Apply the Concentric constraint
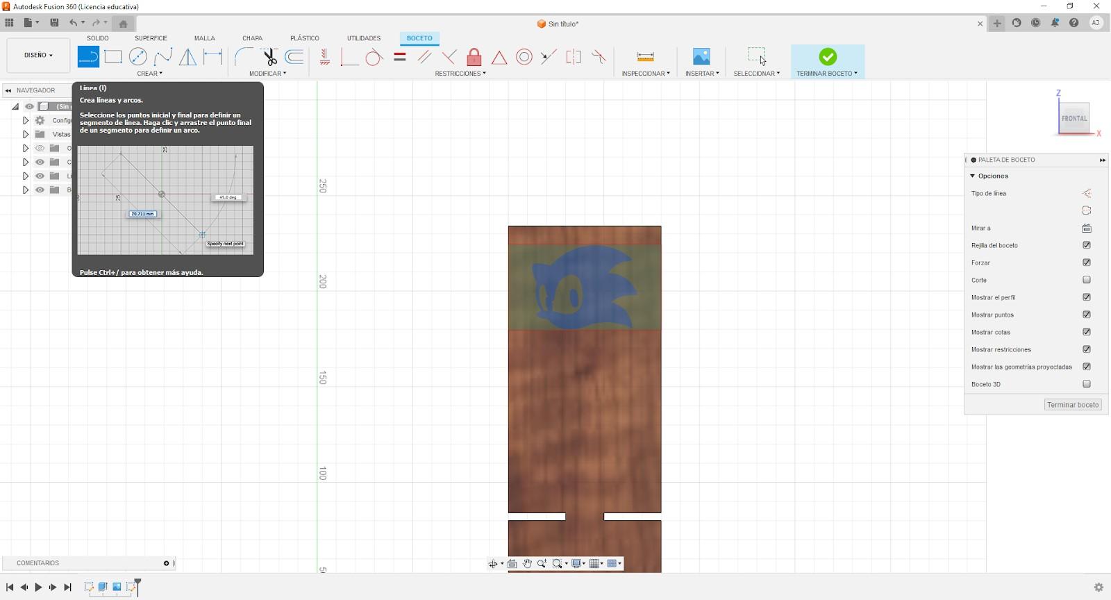Screen dimensions: 1111x600 524,57
